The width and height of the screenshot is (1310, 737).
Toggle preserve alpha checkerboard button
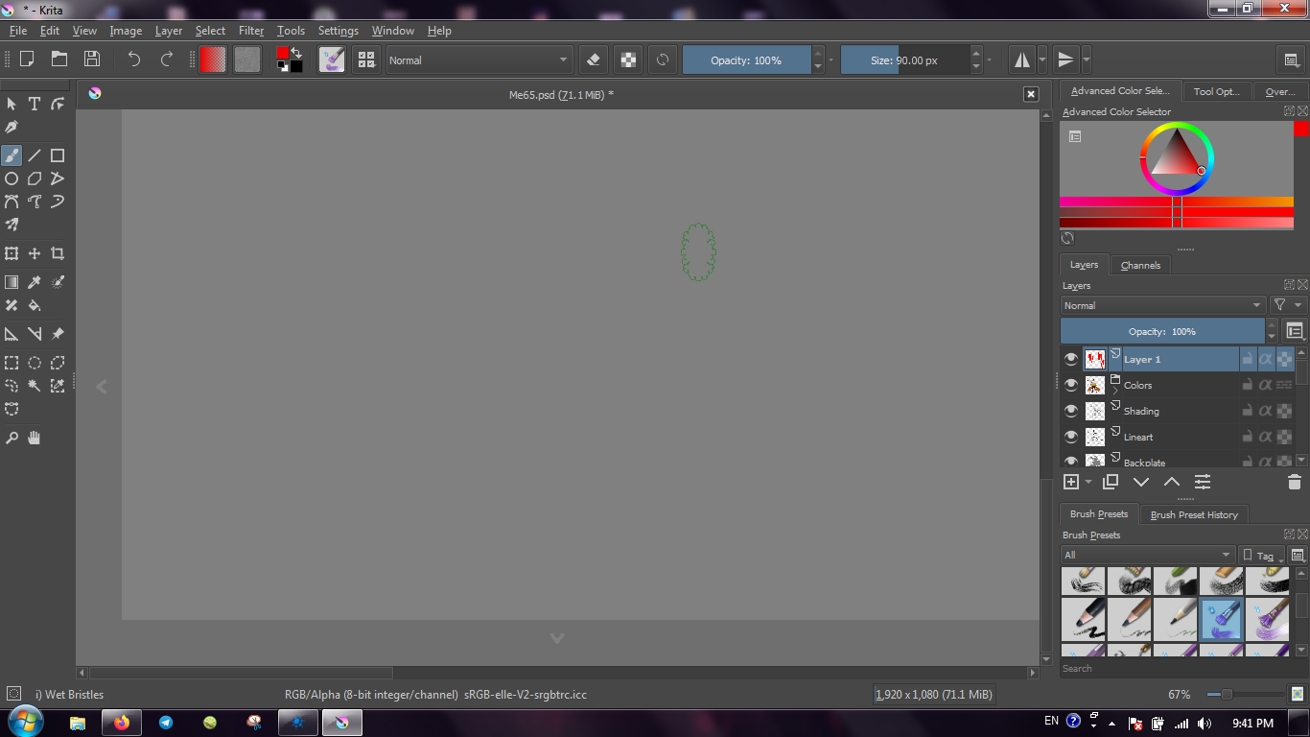[x=628, y=59]
